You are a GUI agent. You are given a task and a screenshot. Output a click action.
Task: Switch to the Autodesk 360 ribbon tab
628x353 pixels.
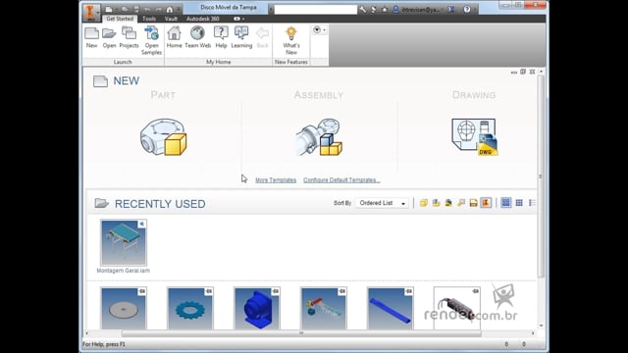click(203, 19)
